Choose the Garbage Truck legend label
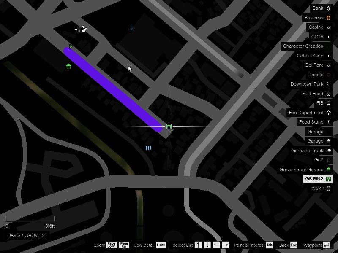This screenshot has width=338, height=253. (307, 151)
